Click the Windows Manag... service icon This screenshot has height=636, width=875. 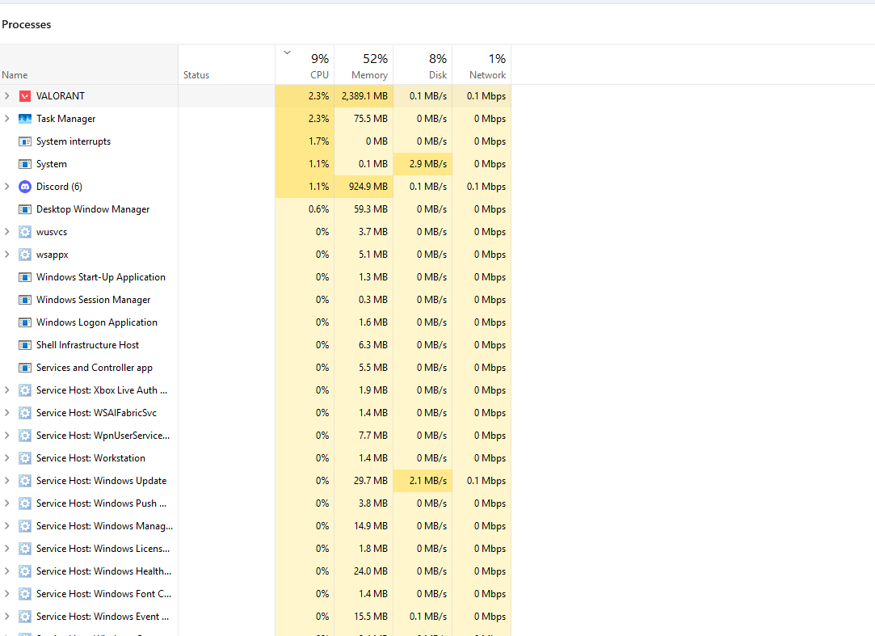(24, 526)
